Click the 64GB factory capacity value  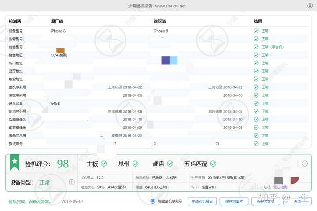55,103
